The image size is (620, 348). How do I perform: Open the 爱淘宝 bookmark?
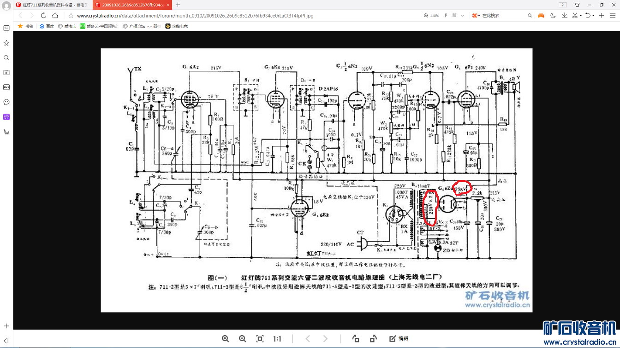click(x=67, y=26)
